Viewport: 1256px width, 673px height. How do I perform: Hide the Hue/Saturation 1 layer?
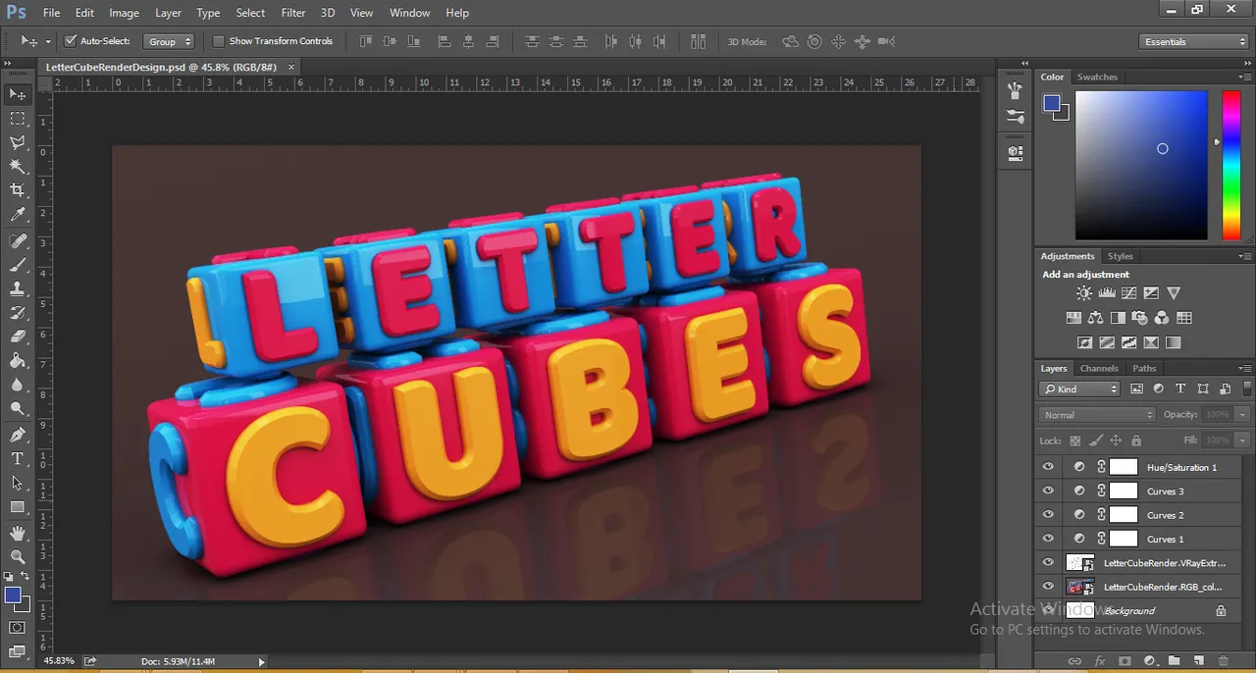(1048, 467)
